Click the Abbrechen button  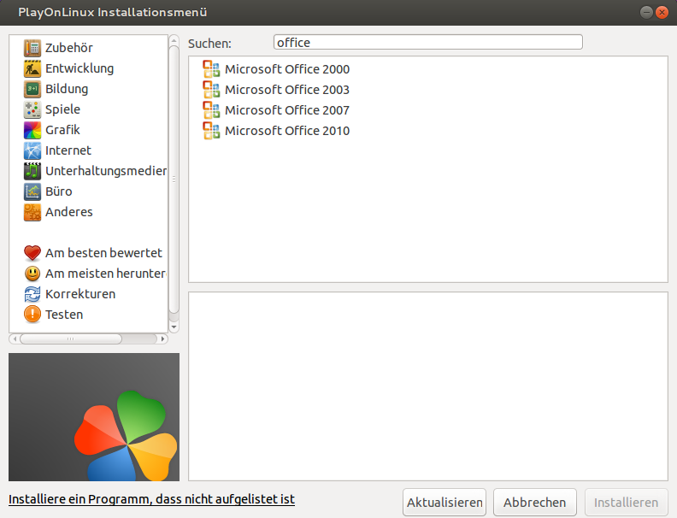(534, 503)
